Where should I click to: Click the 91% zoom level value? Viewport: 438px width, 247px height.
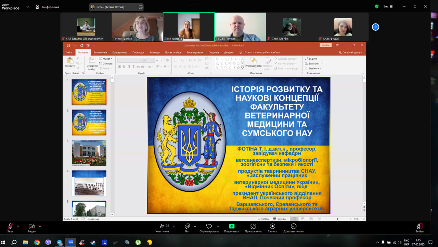pos(356,219)
